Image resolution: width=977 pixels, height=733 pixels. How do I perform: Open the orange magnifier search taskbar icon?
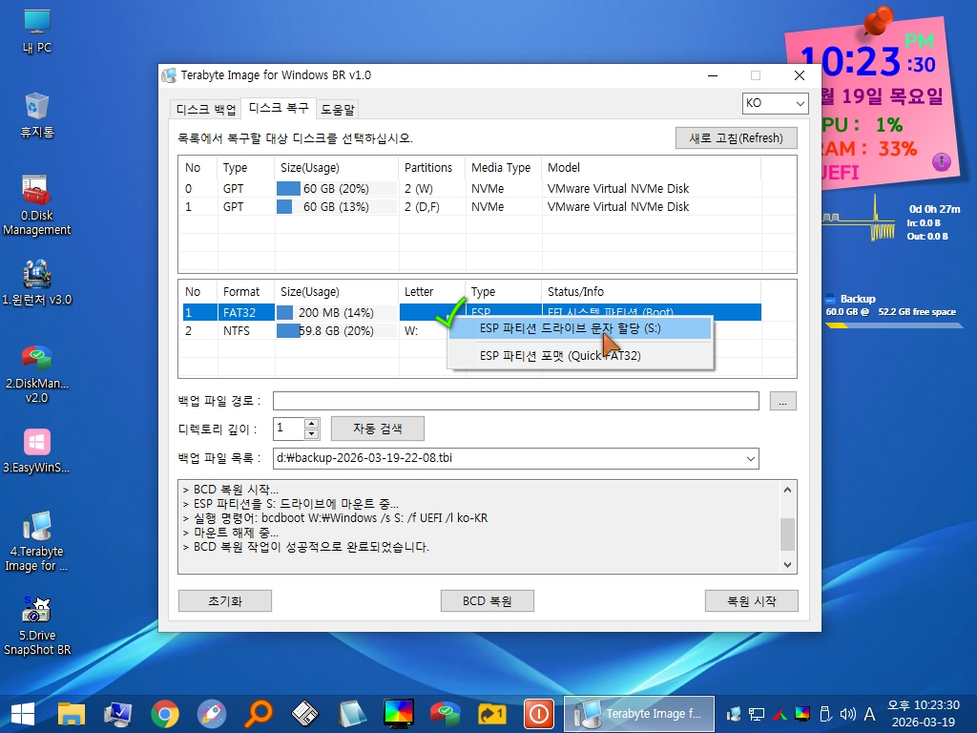pos(258,714)
